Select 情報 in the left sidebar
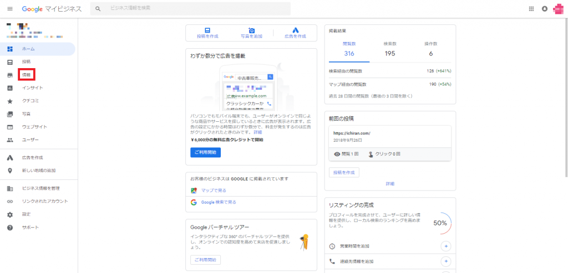Image resolution: width=568 pixels, height=273 pixels. 26,75
